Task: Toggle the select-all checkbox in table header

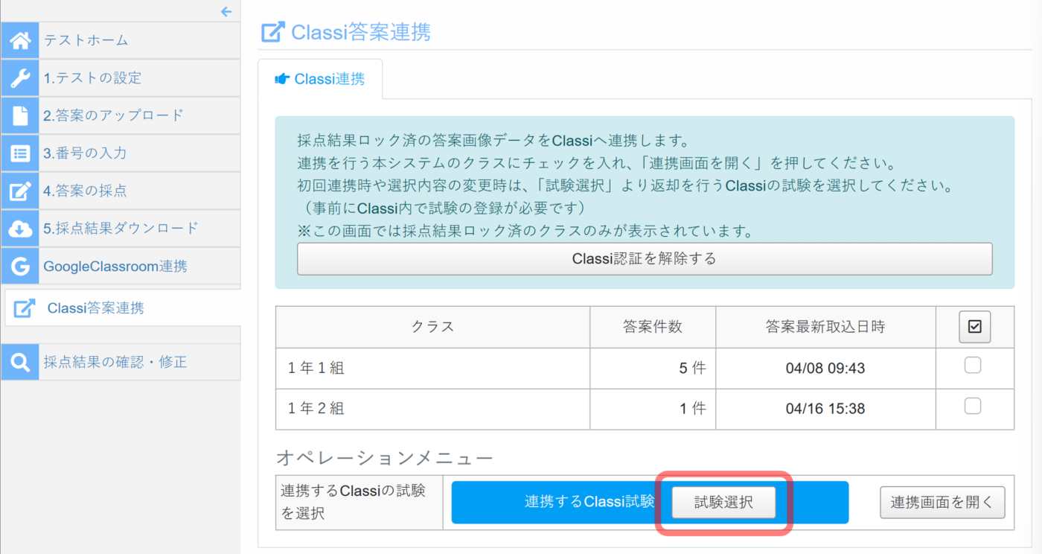Action: (974, 327)
